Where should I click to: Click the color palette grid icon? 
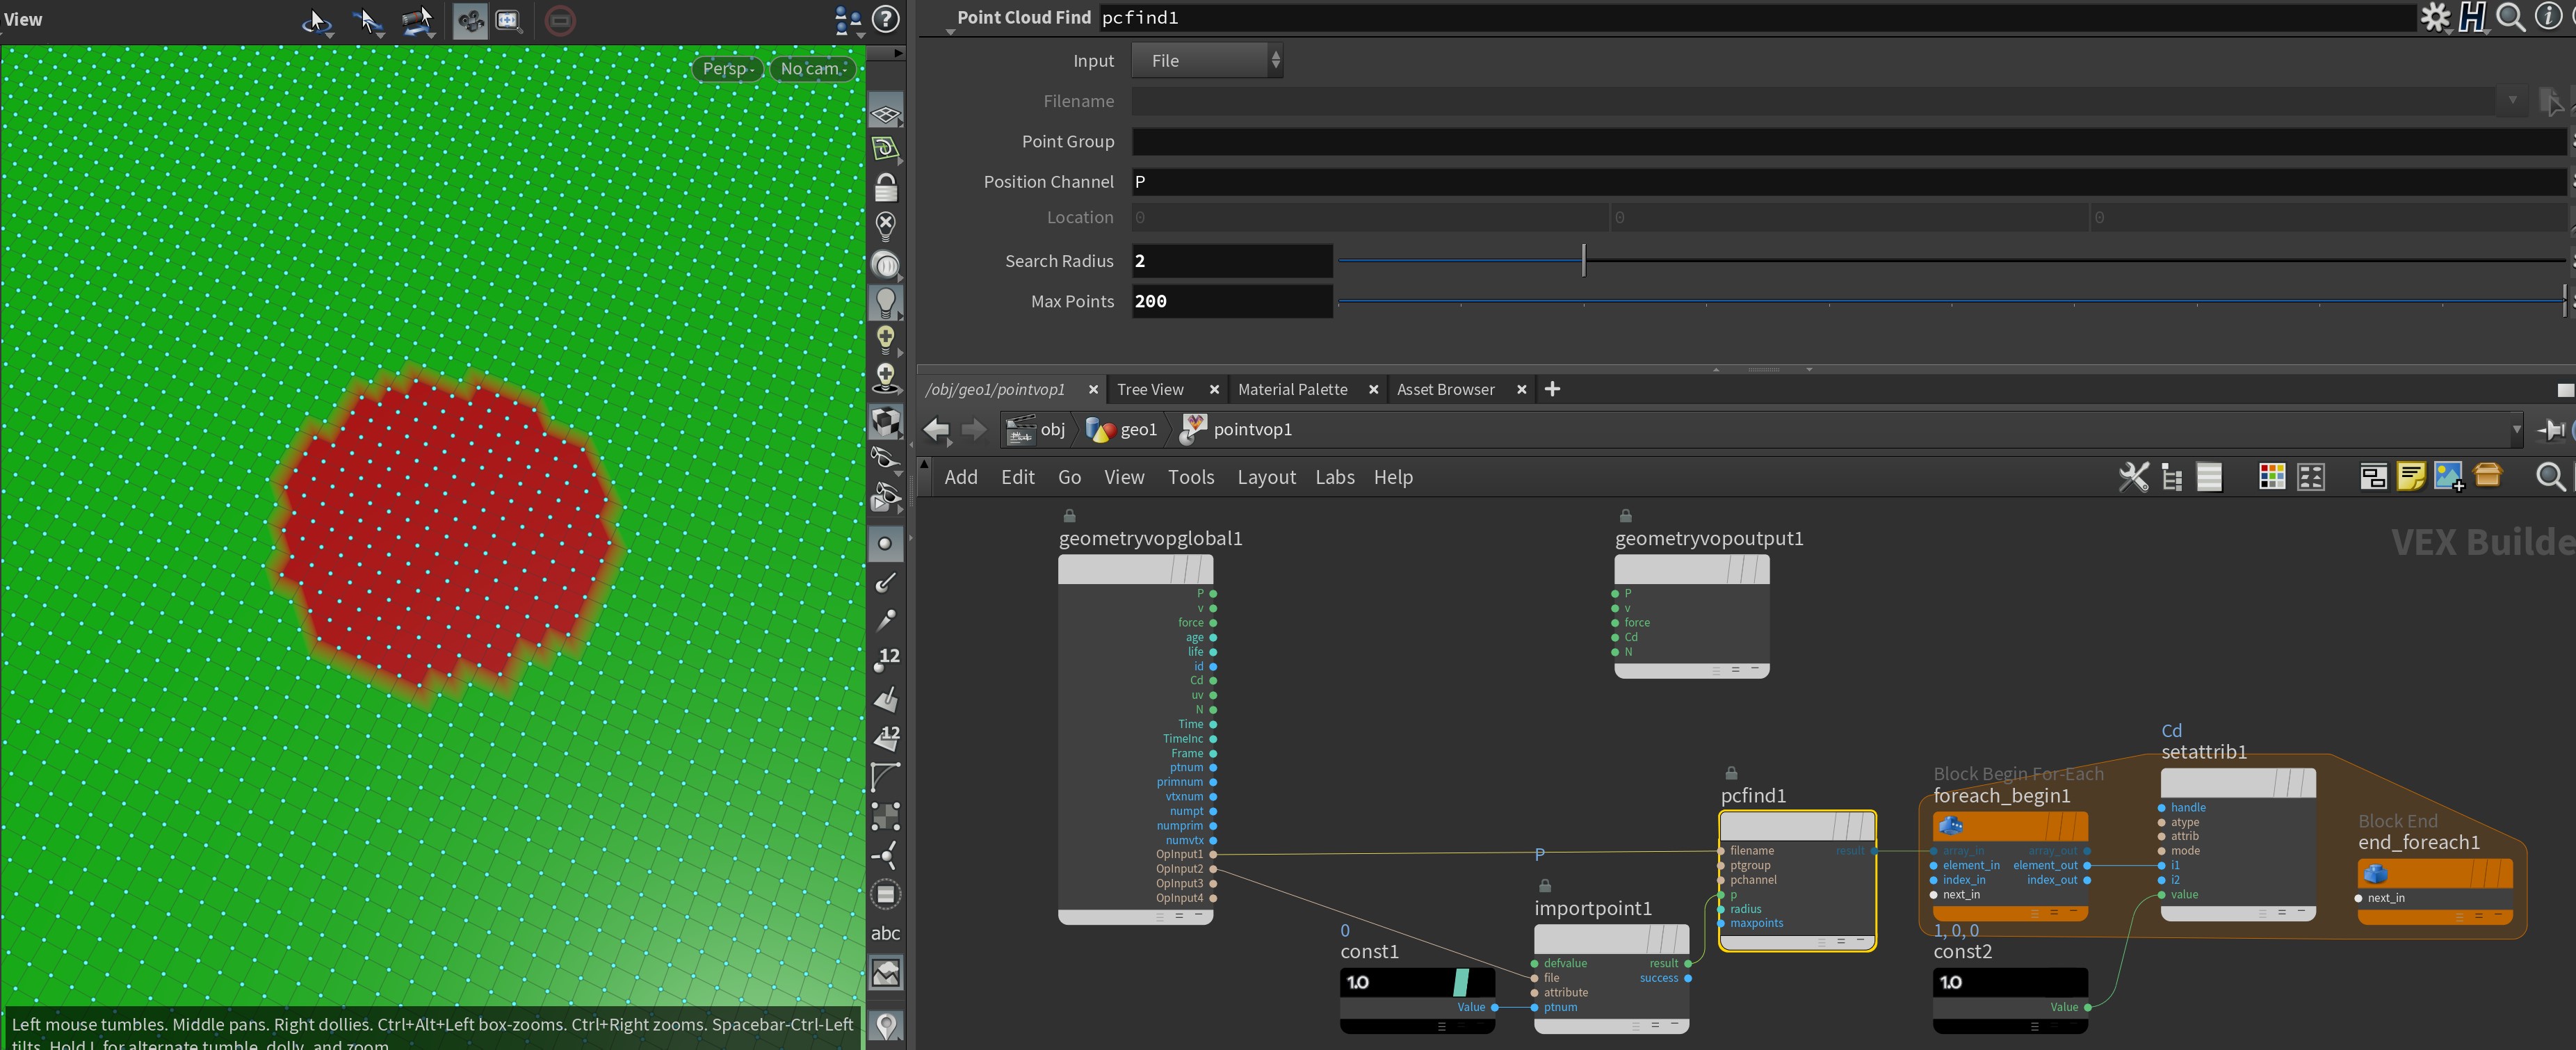2271,477
